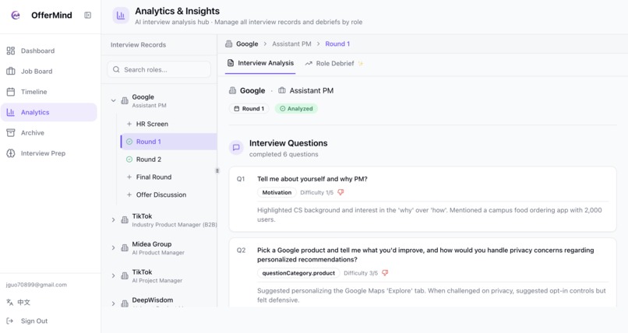Click the language translate icon
The width and height of the screenshot is (628, 333).
10,302
